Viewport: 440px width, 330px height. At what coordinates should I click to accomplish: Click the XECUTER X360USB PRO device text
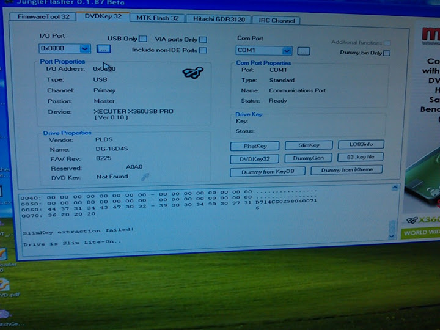(133, 114)
